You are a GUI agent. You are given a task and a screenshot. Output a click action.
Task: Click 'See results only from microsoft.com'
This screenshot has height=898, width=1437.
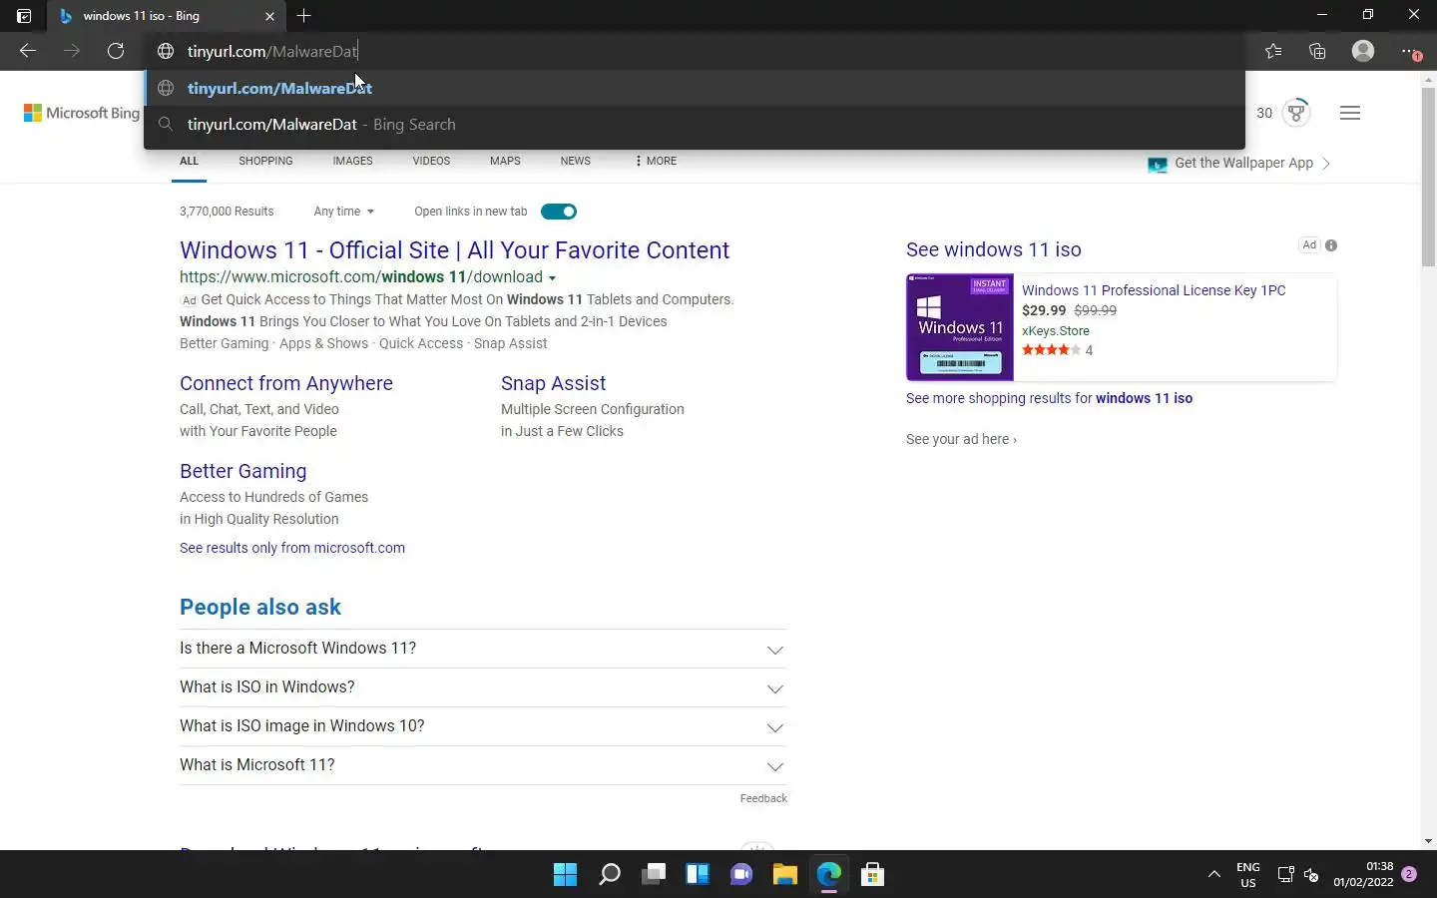coord(292,548)
